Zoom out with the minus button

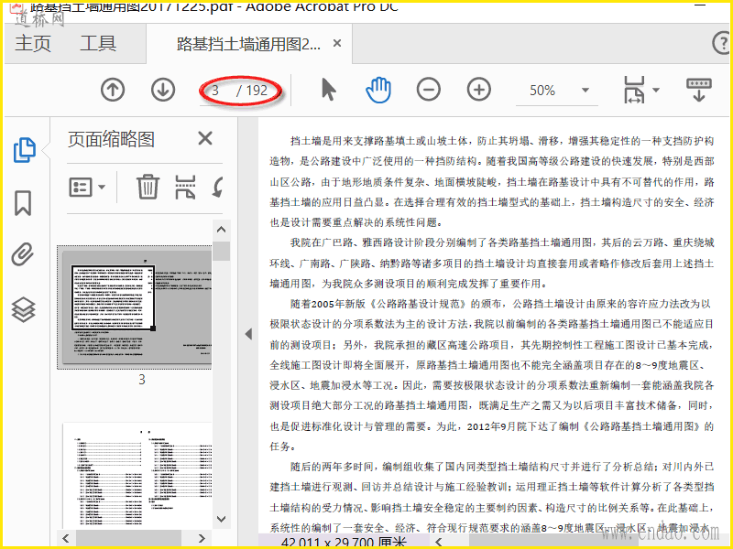tap(429, 90)
